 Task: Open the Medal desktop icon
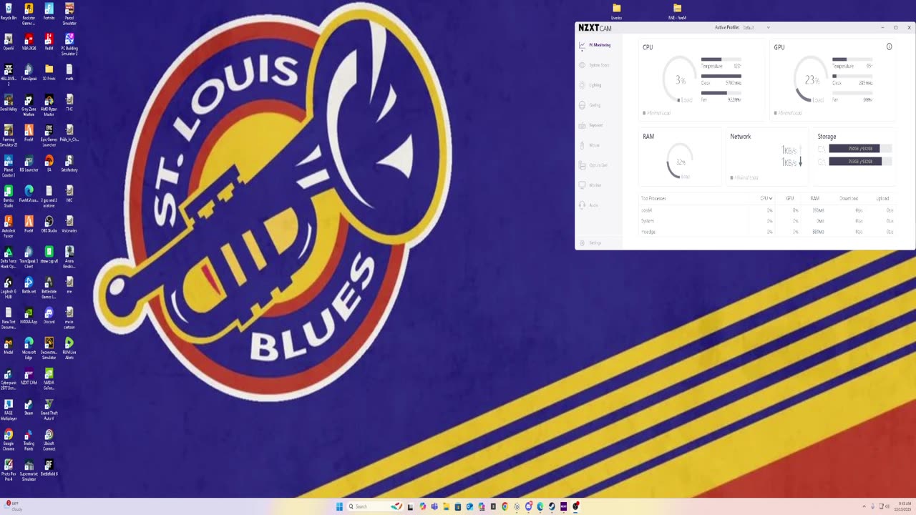click(9, 345)
